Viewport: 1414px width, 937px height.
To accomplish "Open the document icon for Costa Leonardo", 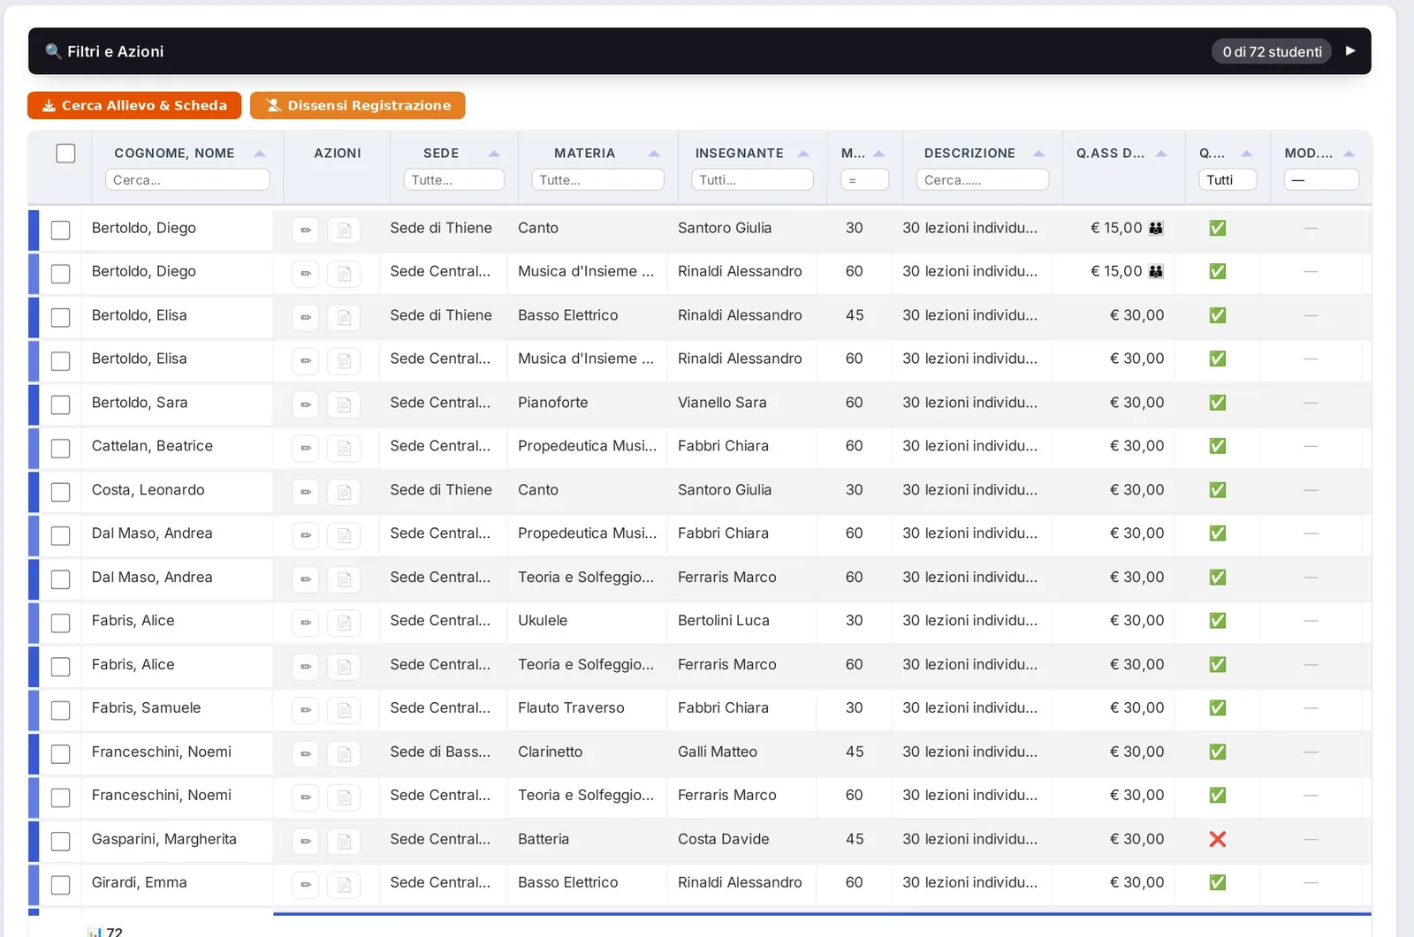I will point(344,492).
